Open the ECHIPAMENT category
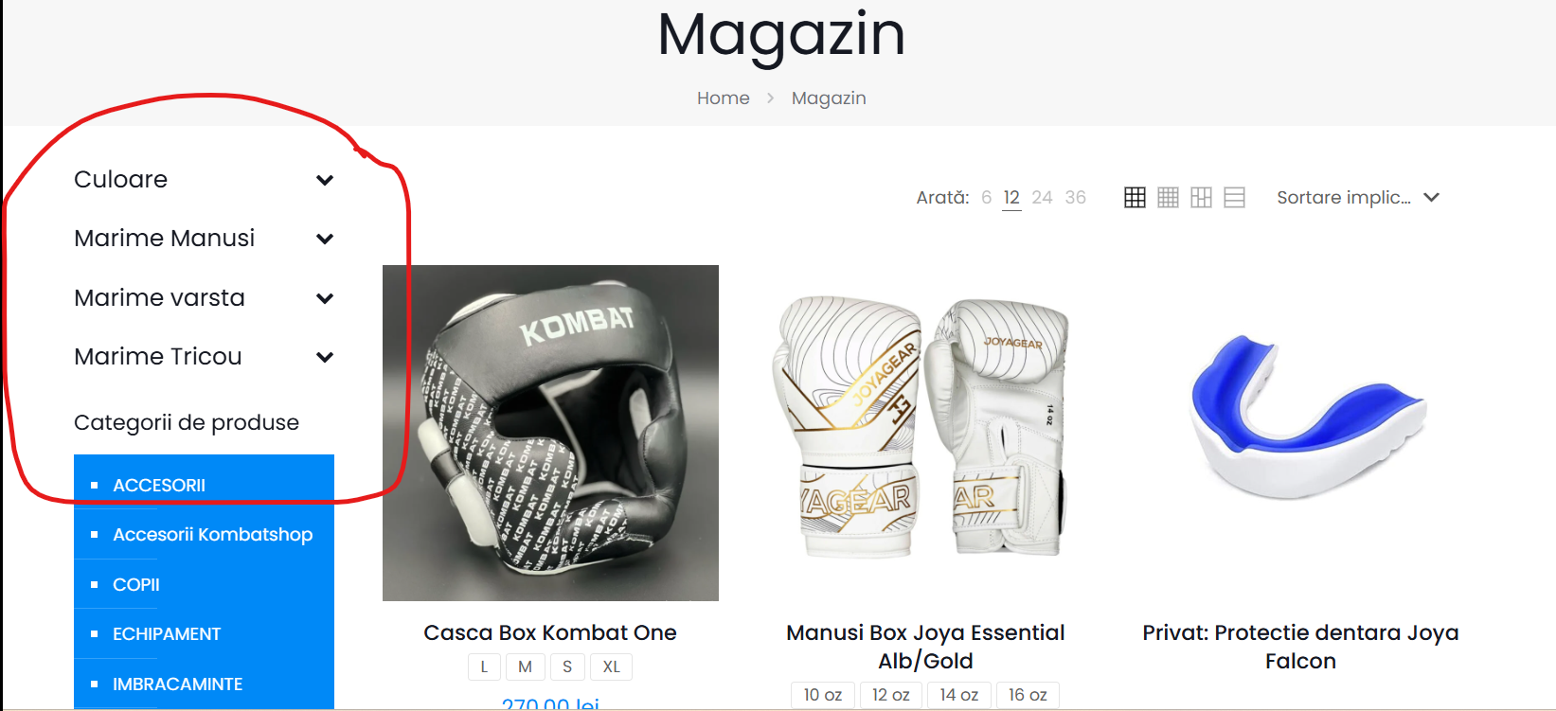Screen dimensions: 1556x711 tap(167, 633)
